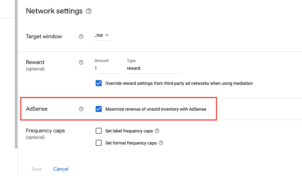Click help icon next to Target window
This screenshot has height=176, width=302.
coord(81,37)
